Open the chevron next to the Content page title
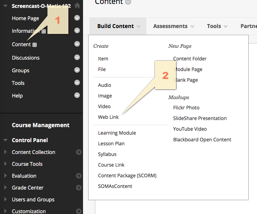257x214 pixels. pyautogui.click(x=128, y=2)
